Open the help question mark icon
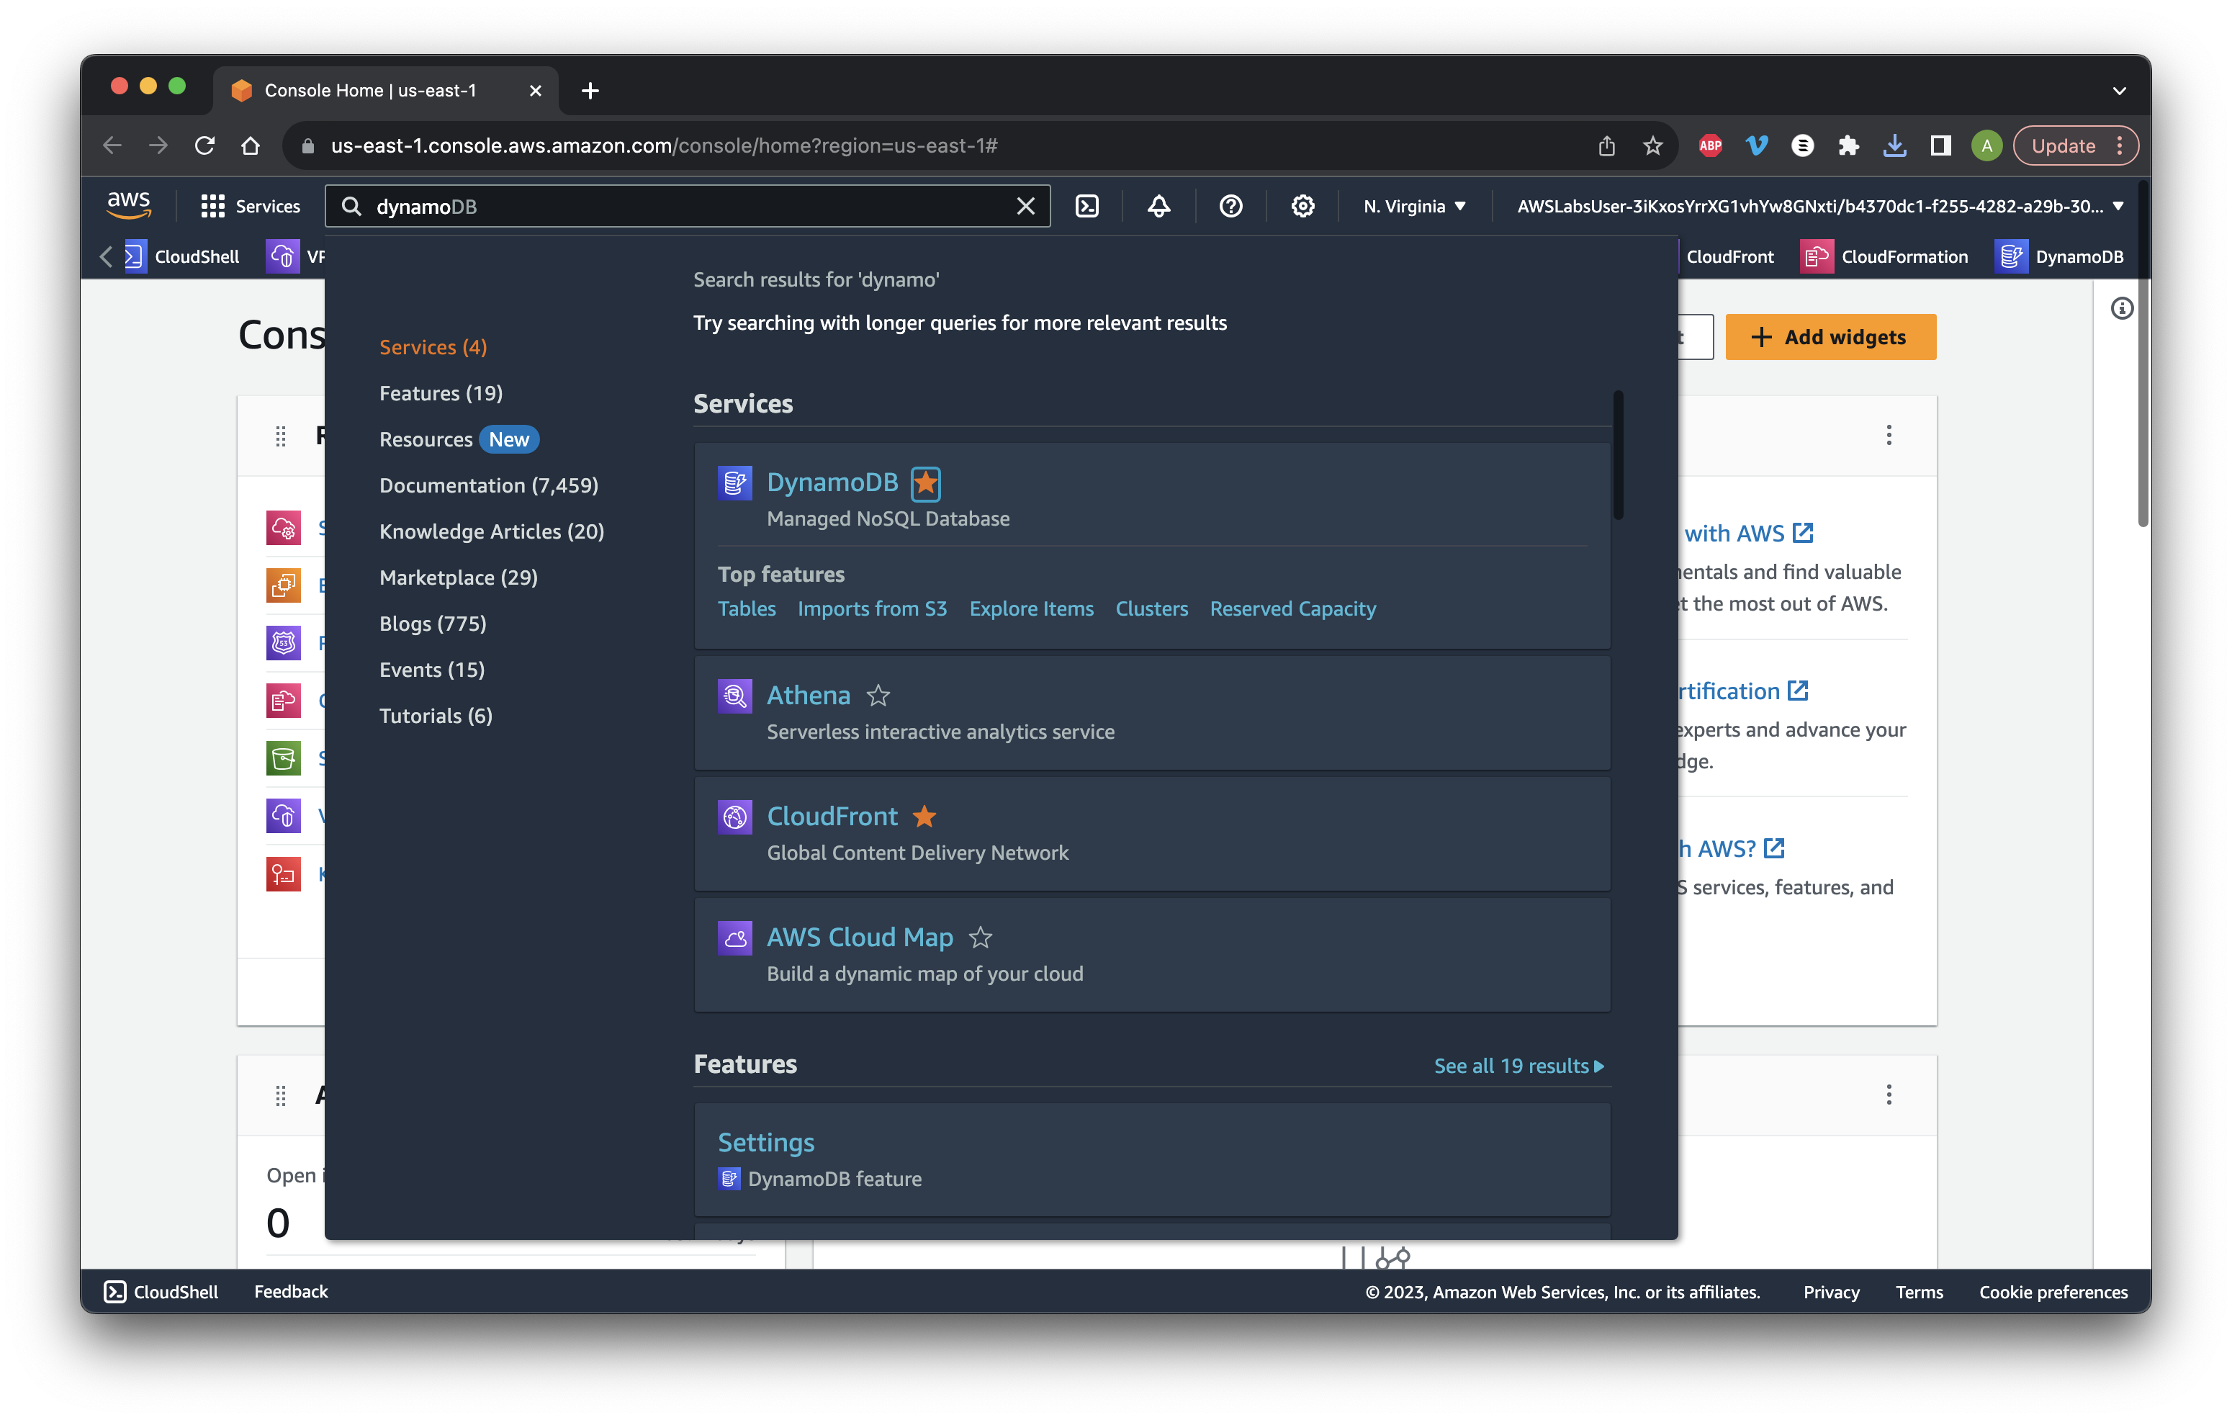Screen dimensions: 2232x1420 (1230, 206)
